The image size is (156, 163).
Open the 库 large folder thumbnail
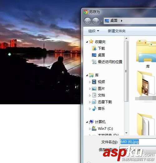[146, 51]
